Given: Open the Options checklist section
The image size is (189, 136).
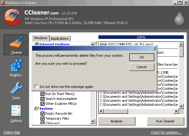Looking at the screenshot, I should [x=16, y=114].
